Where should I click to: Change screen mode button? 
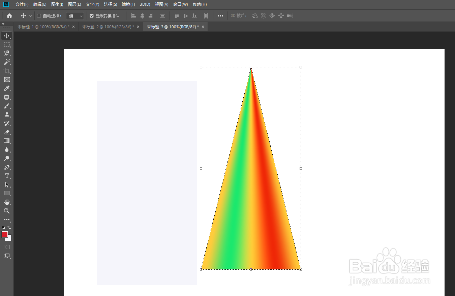7,256
